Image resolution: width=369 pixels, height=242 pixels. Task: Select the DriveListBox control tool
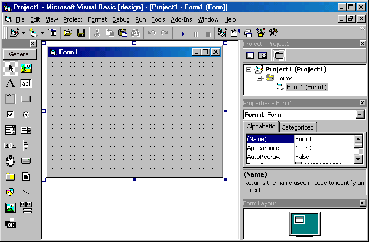coord(26,161)
